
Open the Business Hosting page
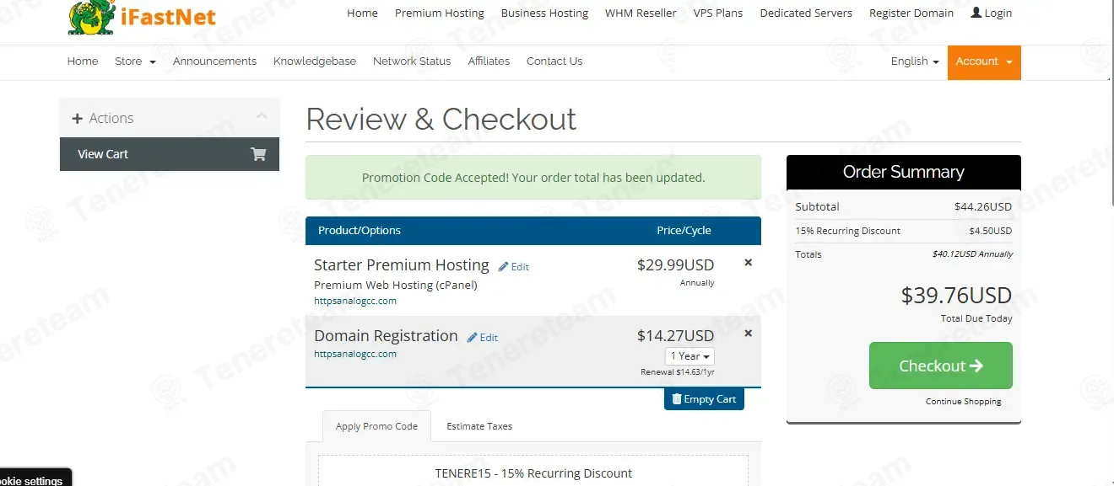click(x=544, y=13)
